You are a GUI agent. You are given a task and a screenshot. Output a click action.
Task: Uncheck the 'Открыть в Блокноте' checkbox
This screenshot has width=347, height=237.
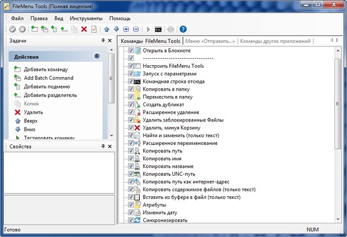pos(131,51)
